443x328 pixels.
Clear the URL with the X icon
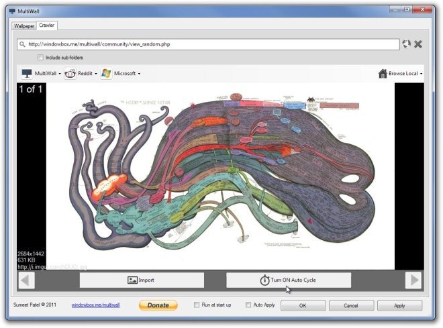click(418, 44)
